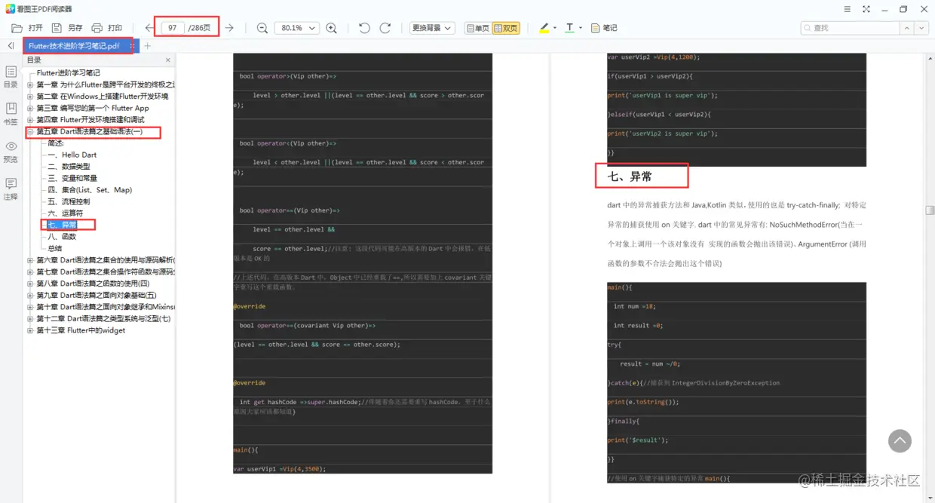Expand 第一章 node in outline tree
This screenshot has height=503, width=935.
tap(30, 84)
